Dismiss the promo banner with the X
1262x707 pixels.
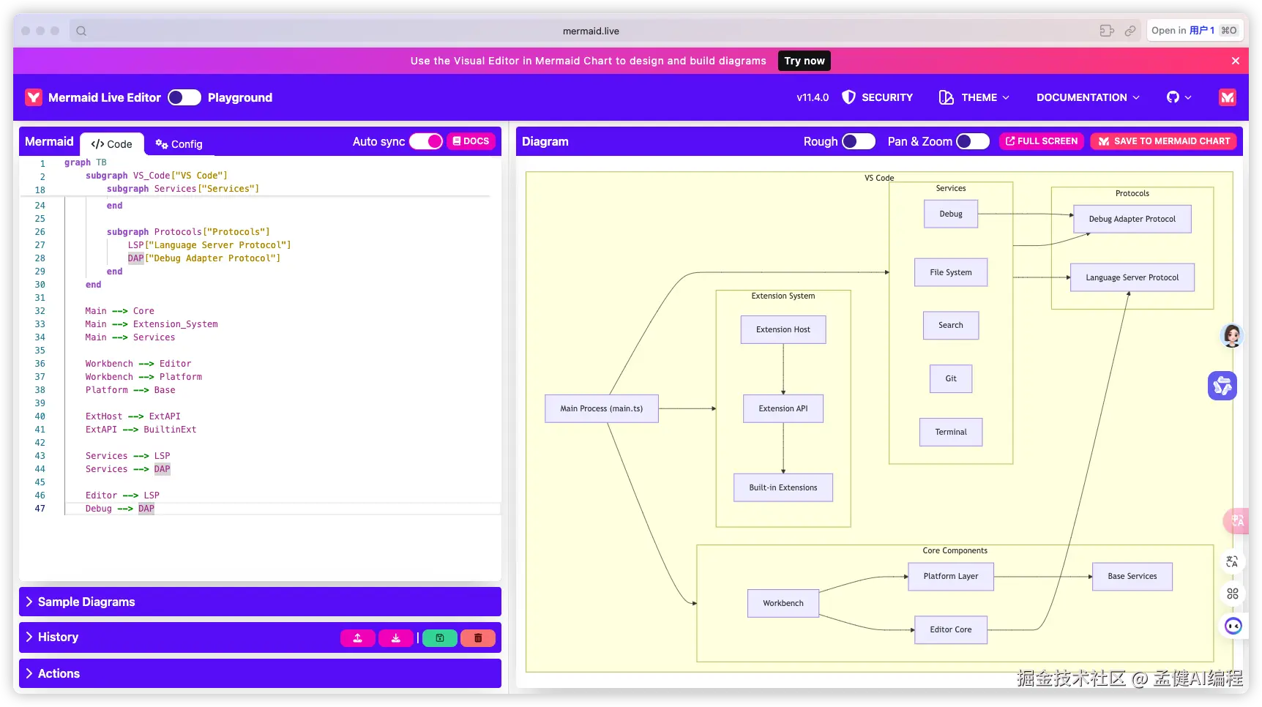(1236, 61)
